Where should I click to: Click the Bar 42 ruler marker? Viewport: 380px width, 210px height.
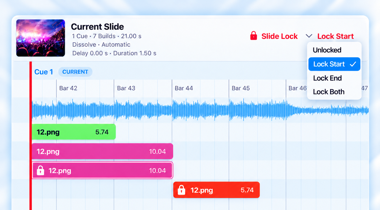(x=68, y=88)
